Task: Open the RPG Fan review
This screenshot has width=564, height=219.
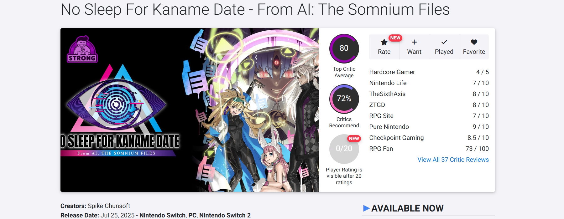Action: tap(381, 149)
